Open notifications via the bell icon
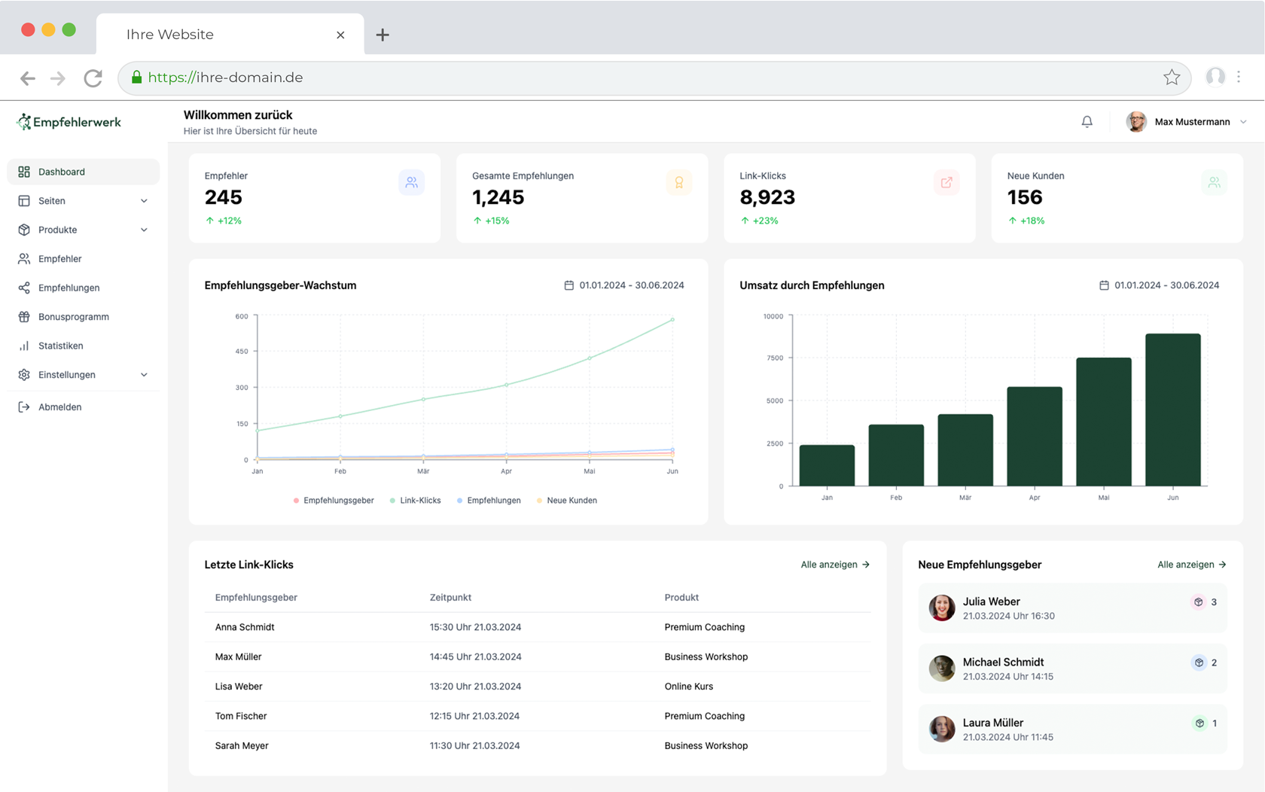 [x=1087, y=121]
